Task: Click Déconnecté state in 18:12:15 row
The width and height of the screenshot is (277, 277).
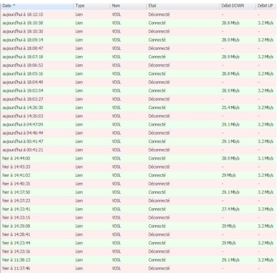Action: [159, 14]
